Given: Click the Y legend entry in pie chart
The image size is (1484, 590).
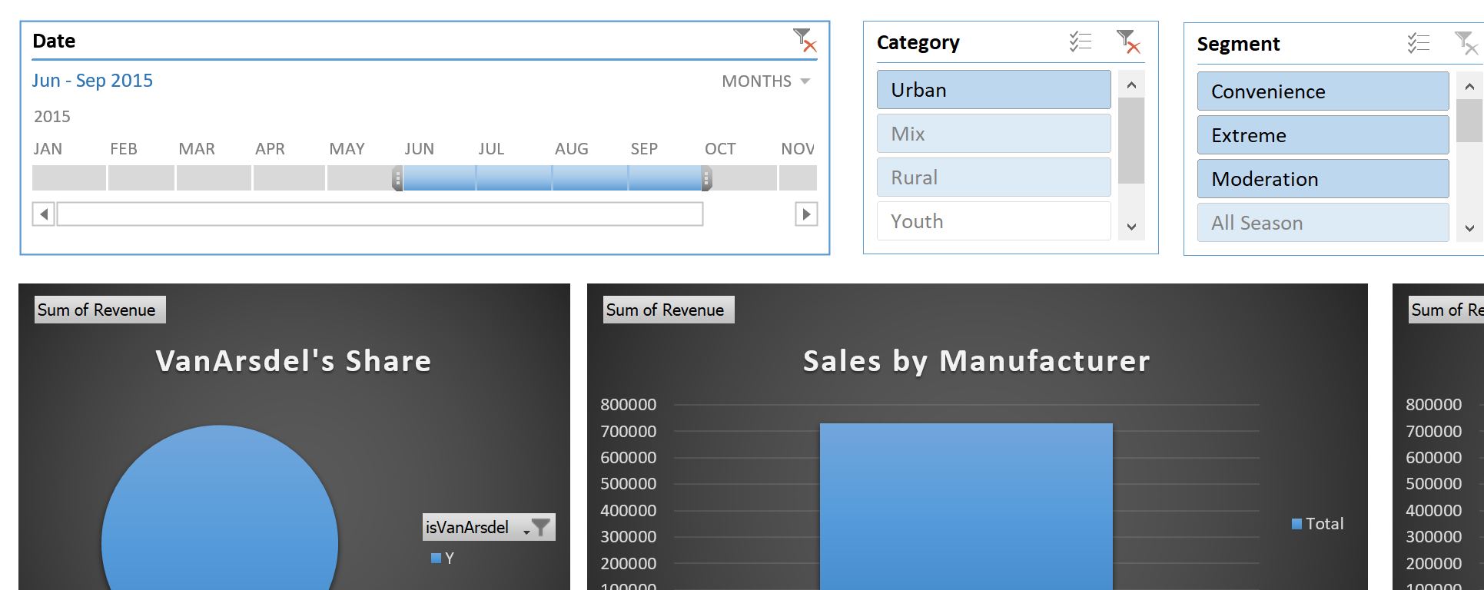Looking at the screenshot, I should pos(443,559).
